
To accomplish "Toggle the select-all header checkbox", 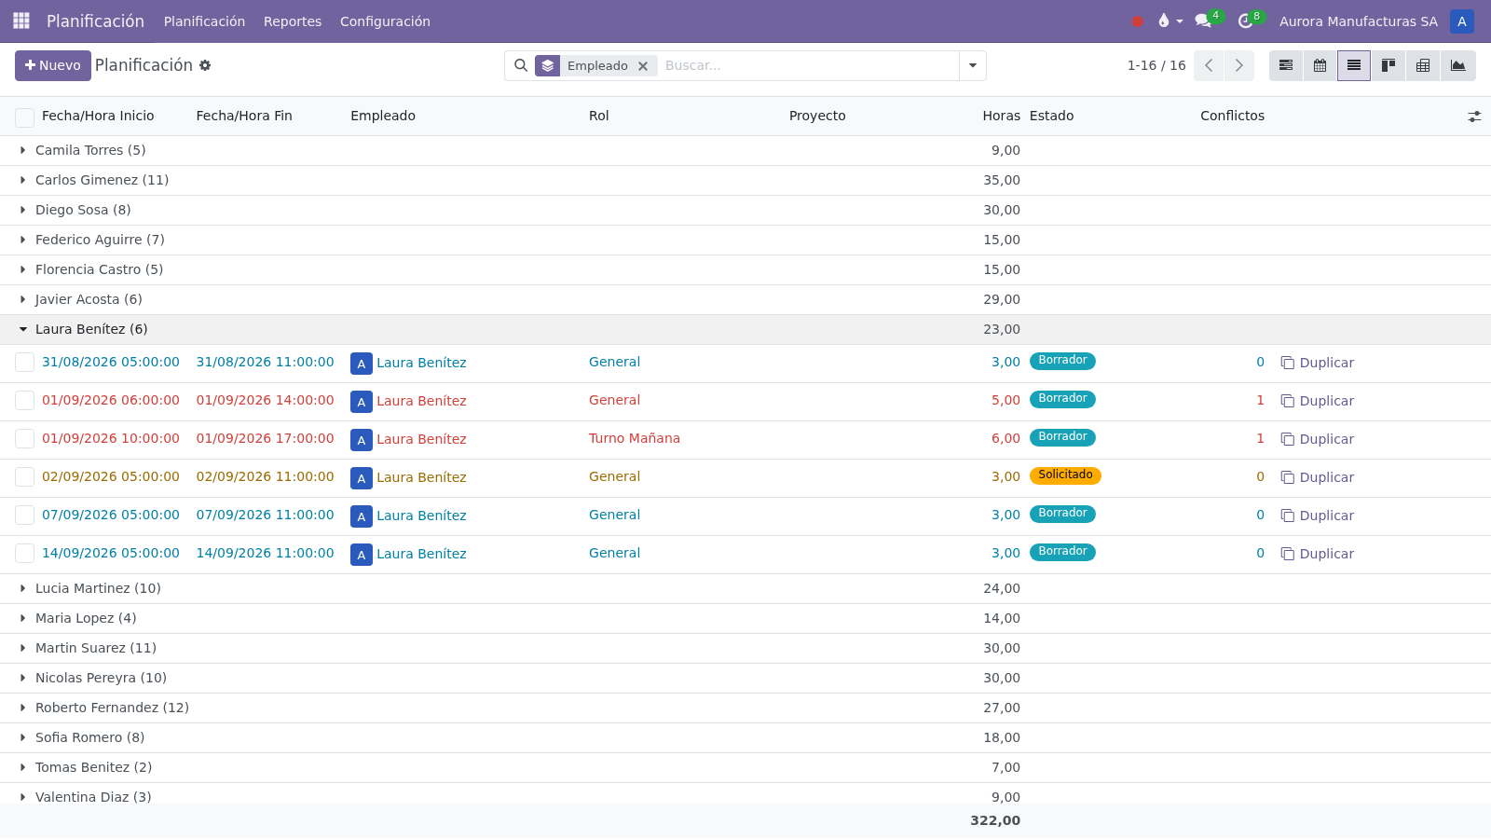I will [25, 117].
